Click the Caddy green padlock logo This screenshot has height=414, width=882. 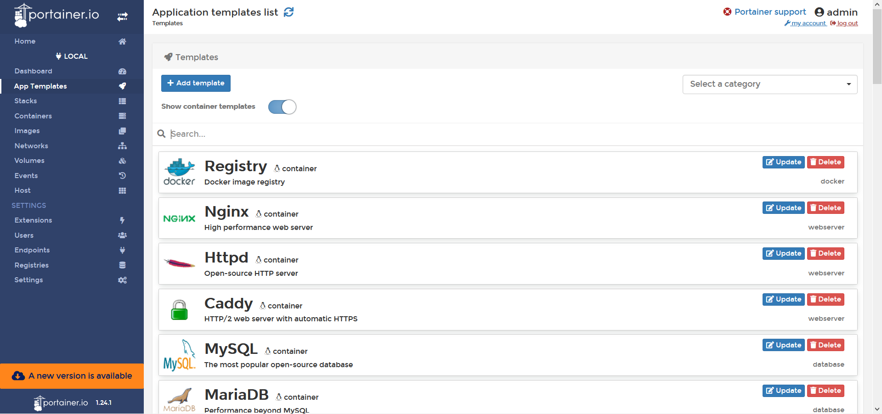coord(179,310)
